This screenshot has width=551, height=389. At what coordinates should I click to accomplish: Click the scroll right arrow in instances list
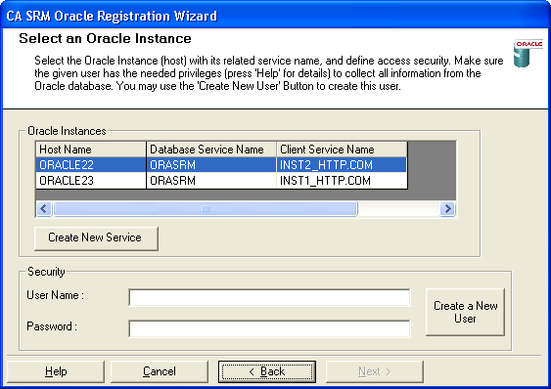pyautogui.click(x=447, y=208)
